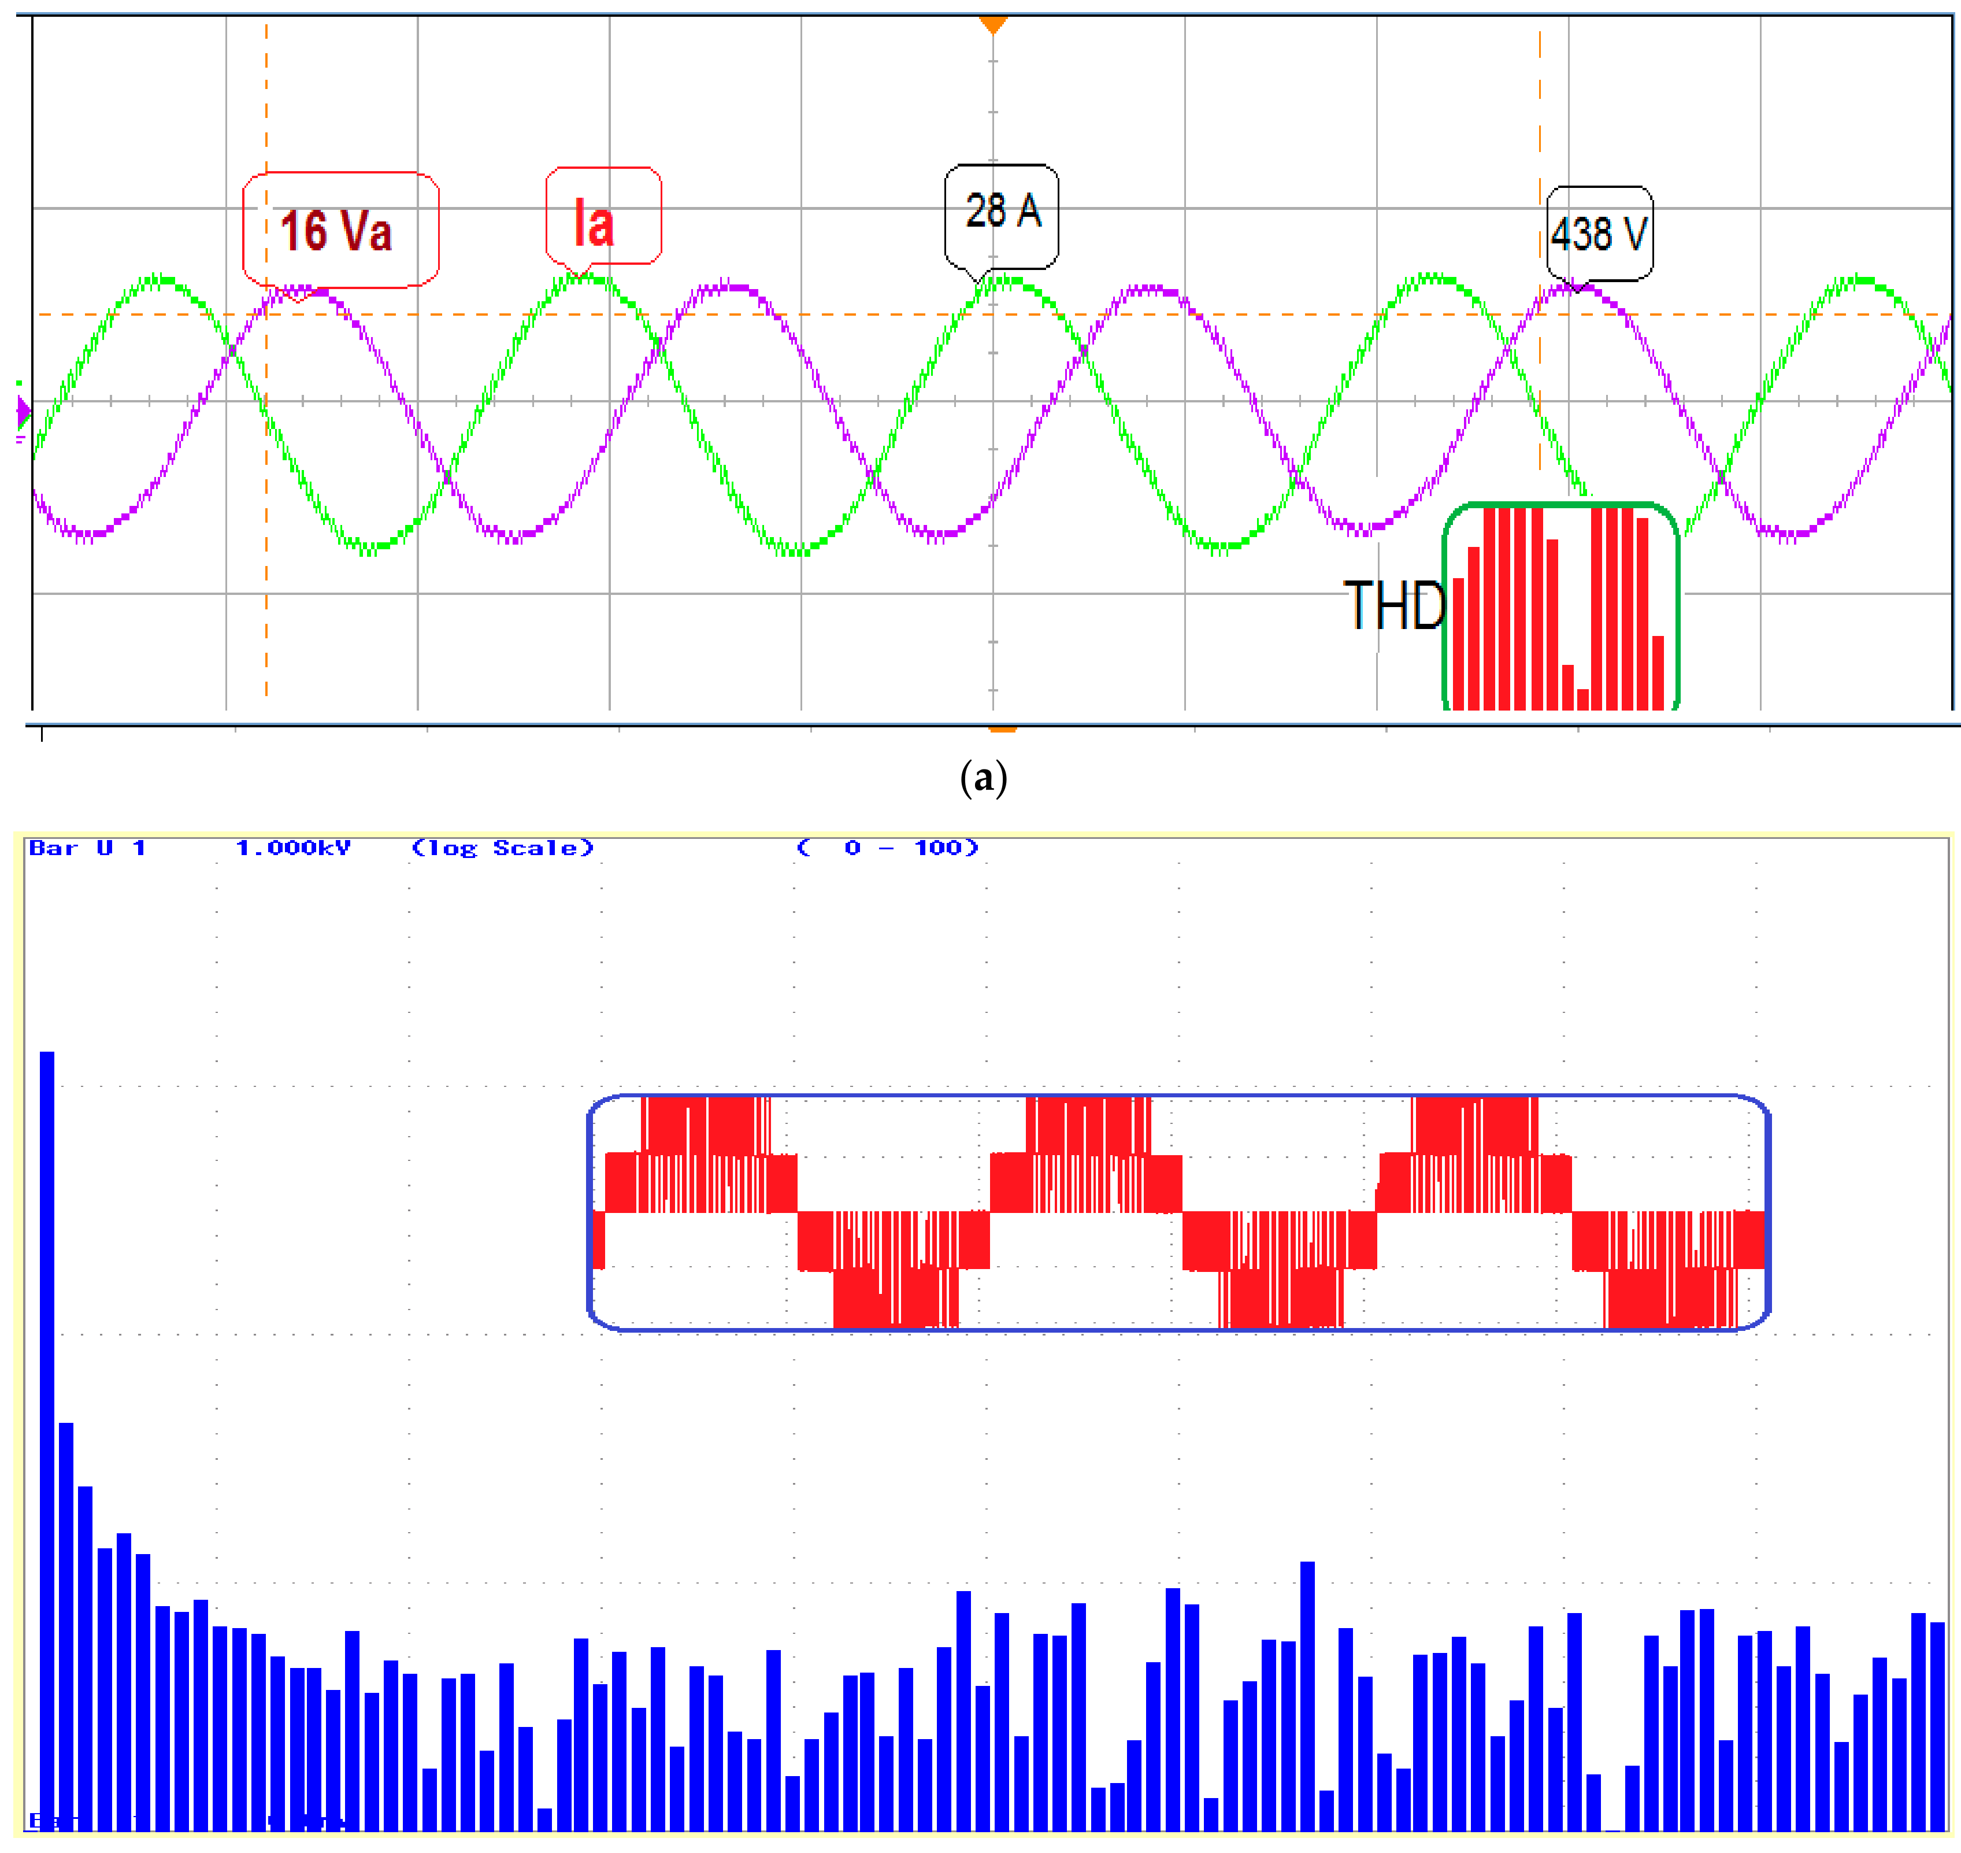Click the purple channel arrow on left edge
This screenshot has height=1853, width=1961.
23,411
